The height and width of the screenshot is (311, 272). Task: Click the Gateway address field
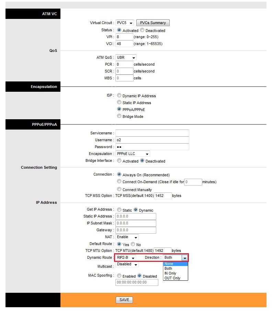tap(136, 230)
